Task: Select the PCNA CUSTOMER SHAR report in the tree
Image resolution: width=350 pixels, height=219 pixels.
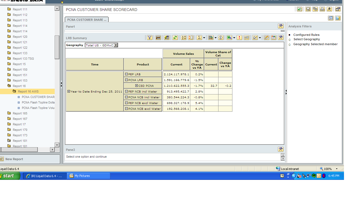Action: pos(38,97)
